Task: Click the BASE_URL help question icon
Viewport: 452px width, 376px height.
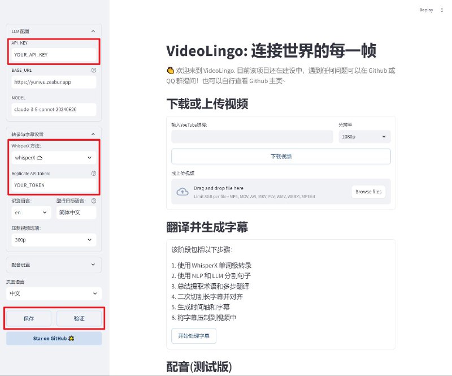Action: 94,70
